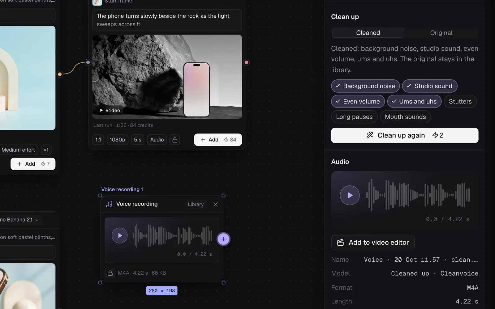
Task: Open the 5 s duration selector
Action: 138,140
